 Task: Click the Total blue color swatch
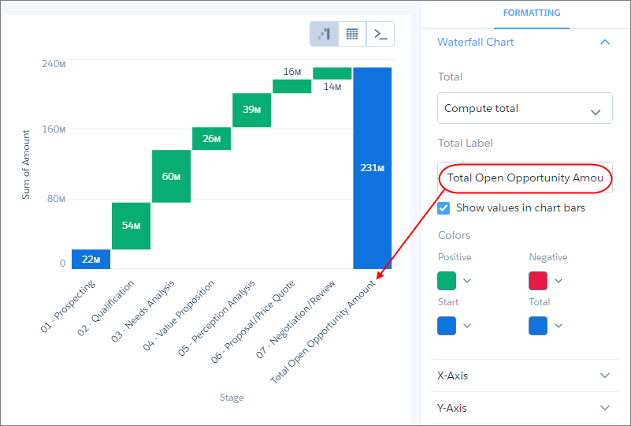[538, 326]
